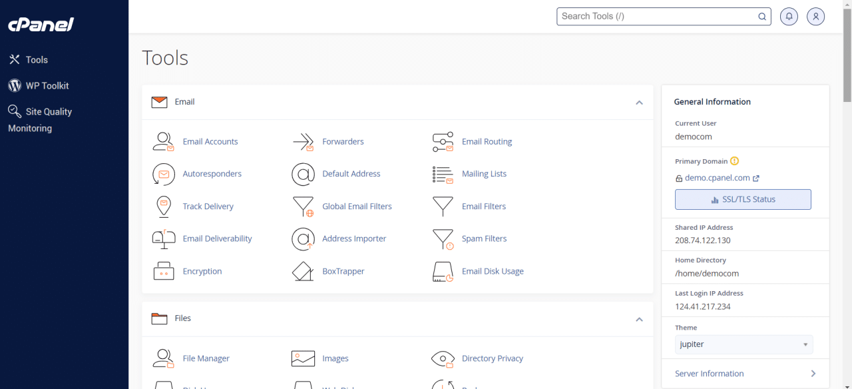
Task: Select the BoxTrapper tool
Action: [x=343, y=271]
